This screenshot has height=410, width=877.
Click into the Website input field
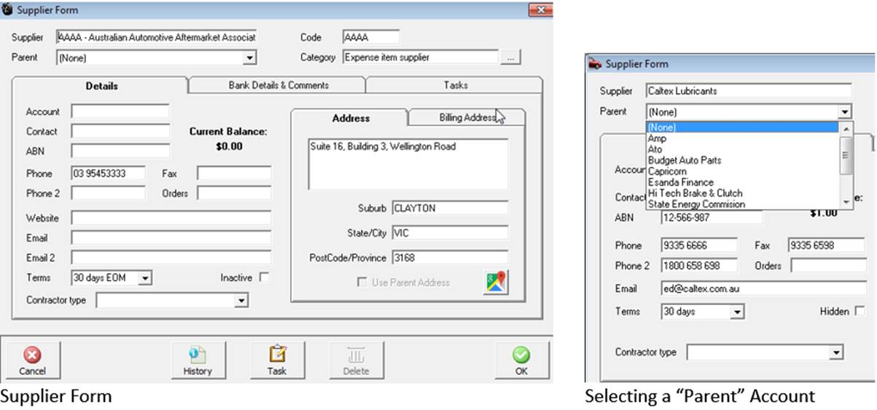click(x=171, y=218)
